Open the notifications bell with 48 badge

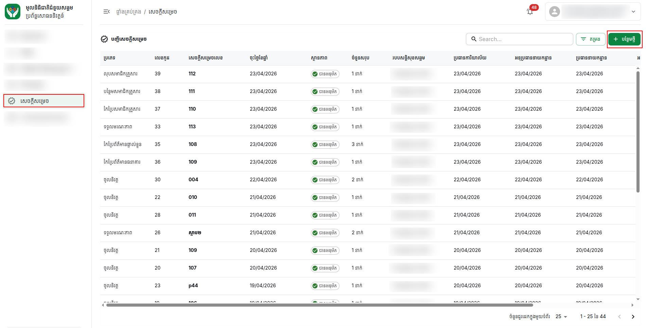tap(530, 12)
